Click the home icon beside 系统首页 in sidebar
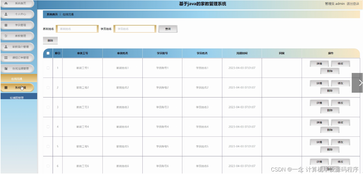This screenshot has height=175, width=363. click(x=6, y=3)
